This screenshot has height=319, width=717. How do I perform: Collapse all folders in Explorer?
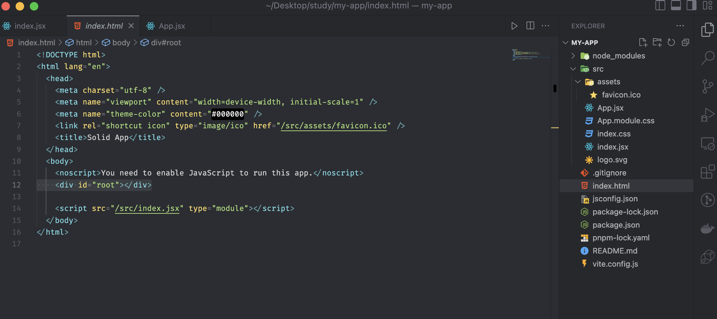coord(685,42)
